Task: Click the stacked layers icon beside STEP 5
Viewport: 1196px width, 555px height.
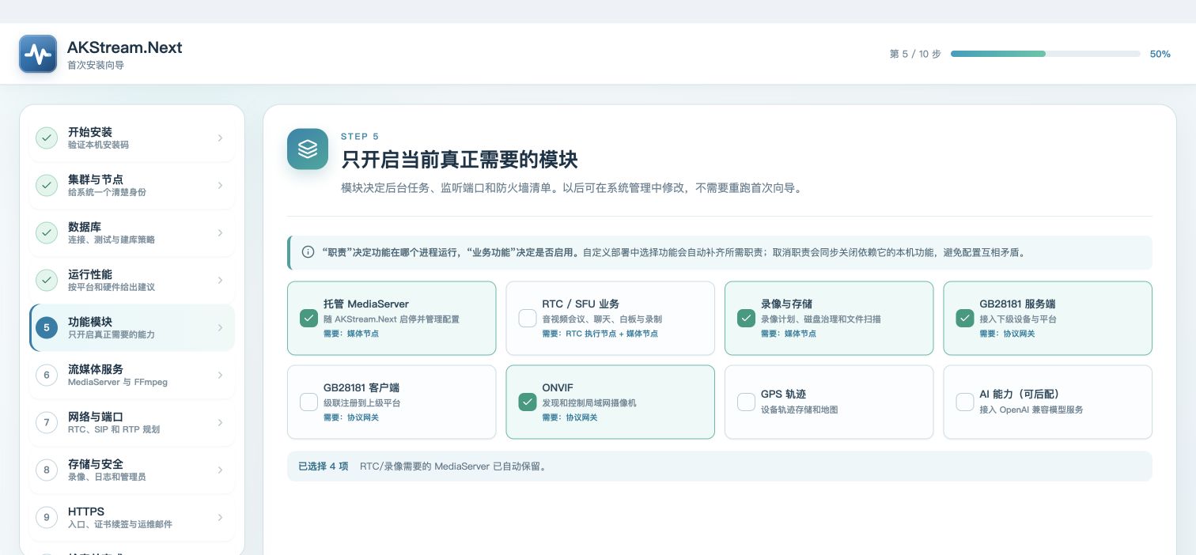Action: [x=308, y=149]
